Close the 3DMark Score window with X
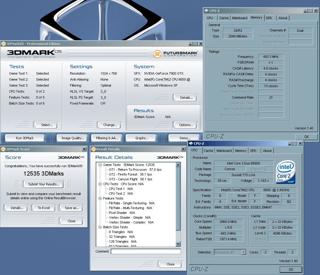320x275 pixels. tap(84, 149)
